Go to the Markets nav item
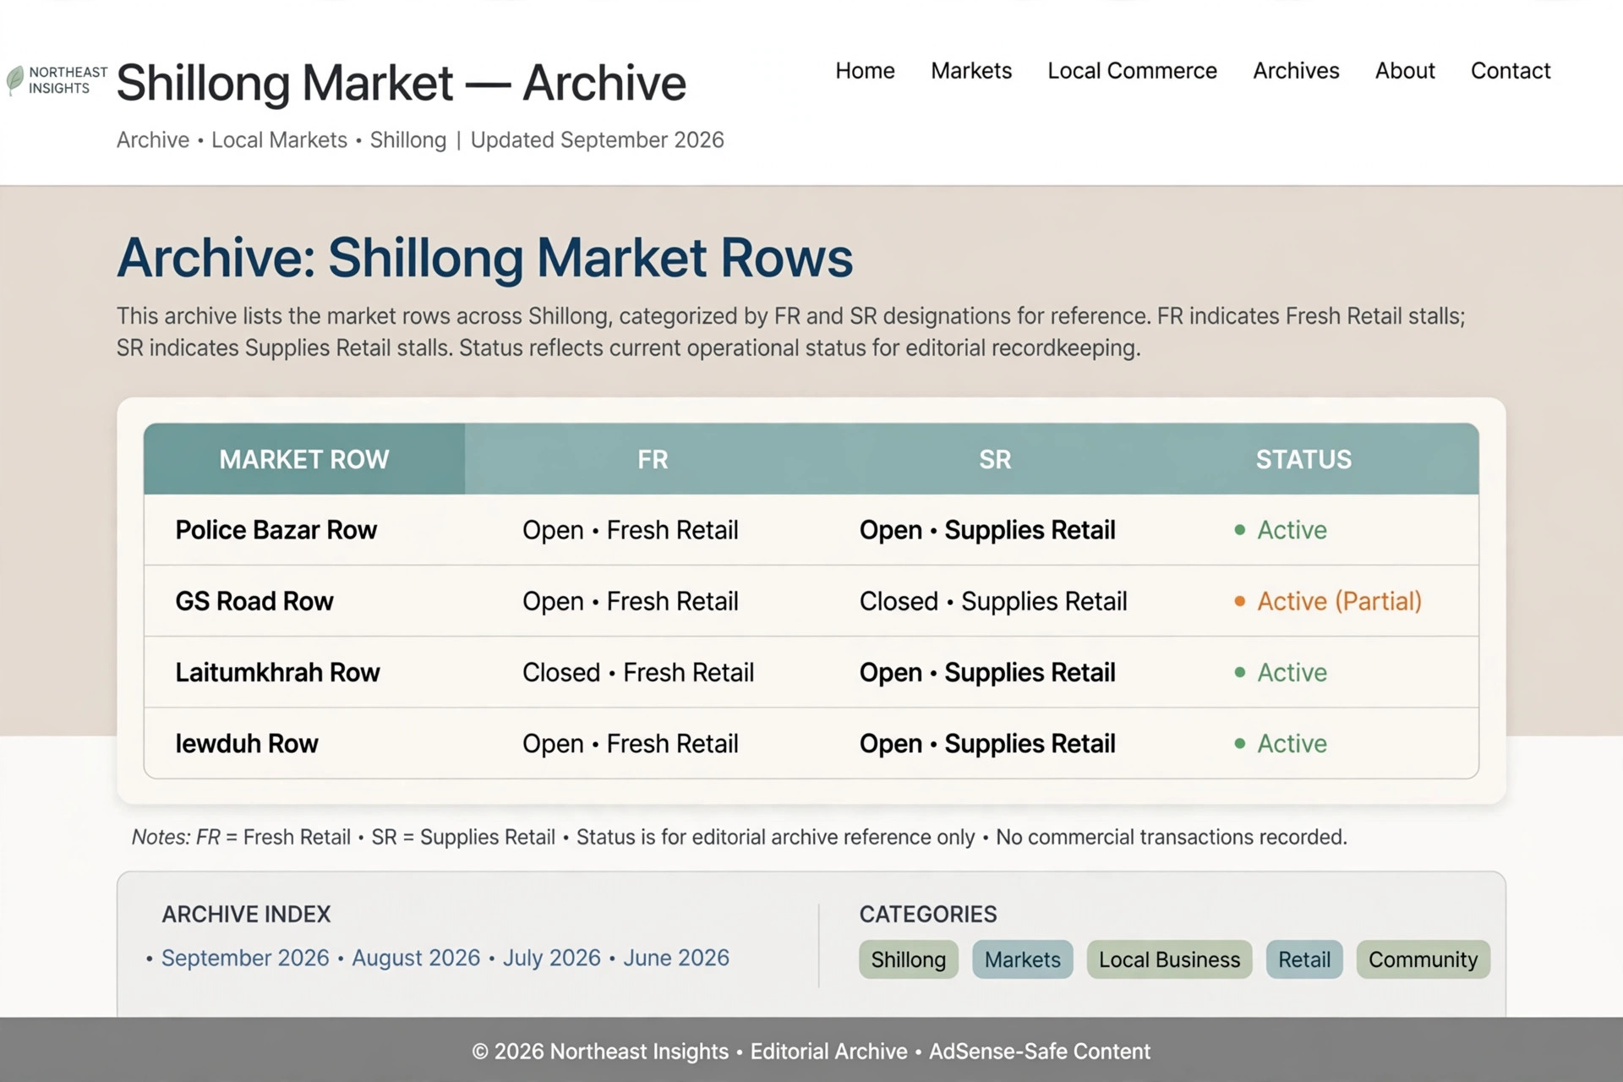The image size is (1623, 1082). (971, 71)
